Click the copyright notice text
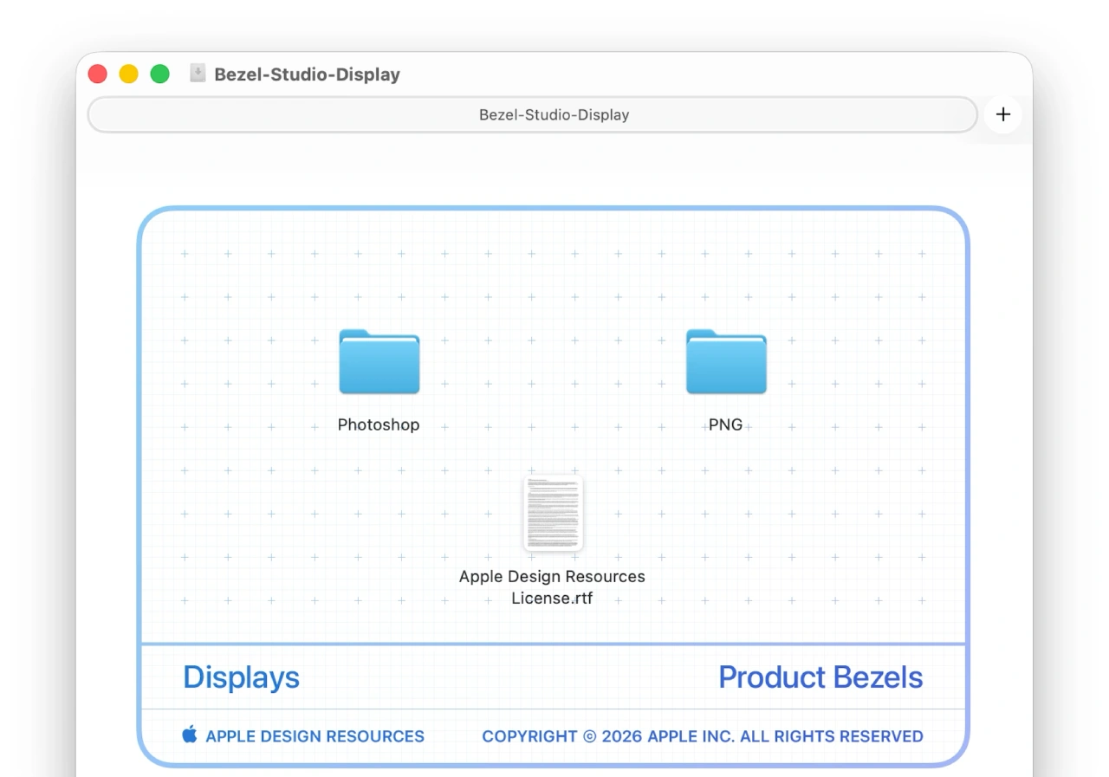 click(702, 736)
